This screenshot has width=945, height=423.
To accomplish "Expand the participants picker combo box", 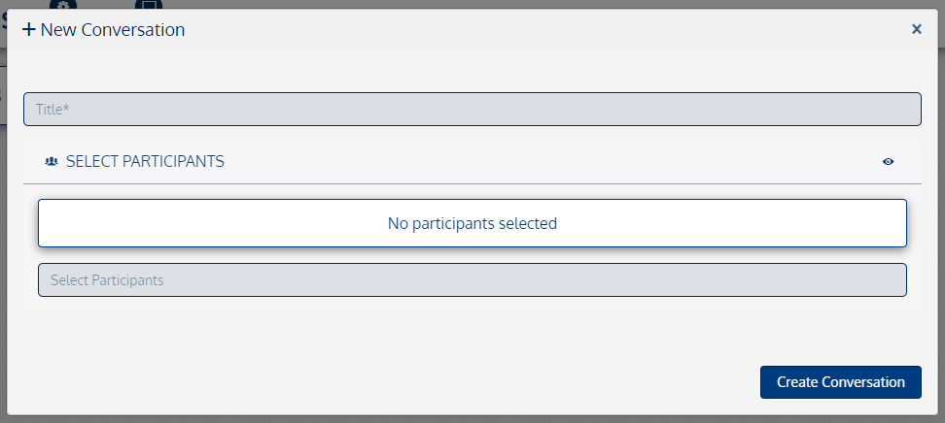I will [472, 280].
